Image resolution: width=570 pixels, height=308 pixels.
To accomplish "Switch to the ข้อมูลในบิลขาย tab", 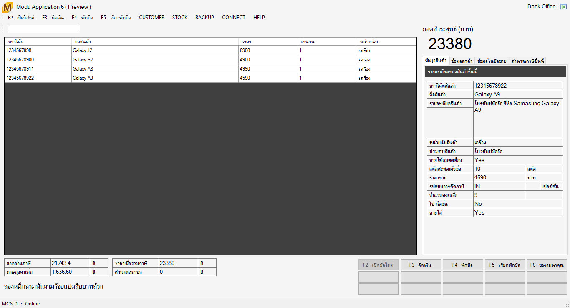I will 492,61.
